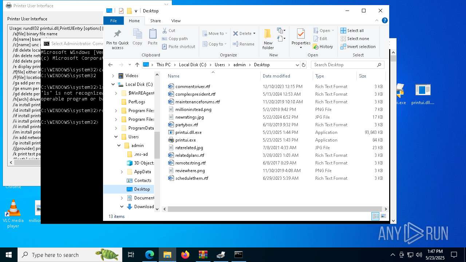Open the Open button dropdown arrow
Viewport: 466px width, 262px height.
click(x=333, y=31)
